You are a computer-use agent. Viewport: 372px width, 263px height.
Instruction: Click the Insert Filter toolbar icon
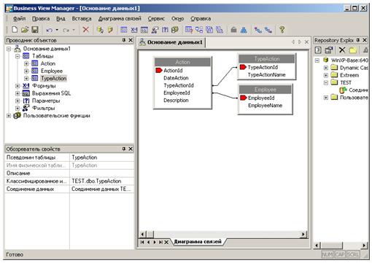click(x=155, y=30)
